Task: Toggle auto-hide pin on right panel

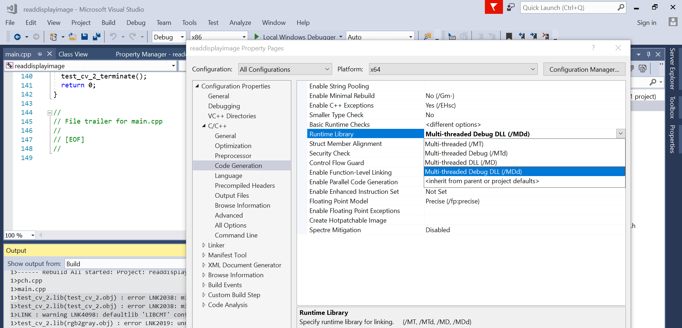Action: point(649,54)
